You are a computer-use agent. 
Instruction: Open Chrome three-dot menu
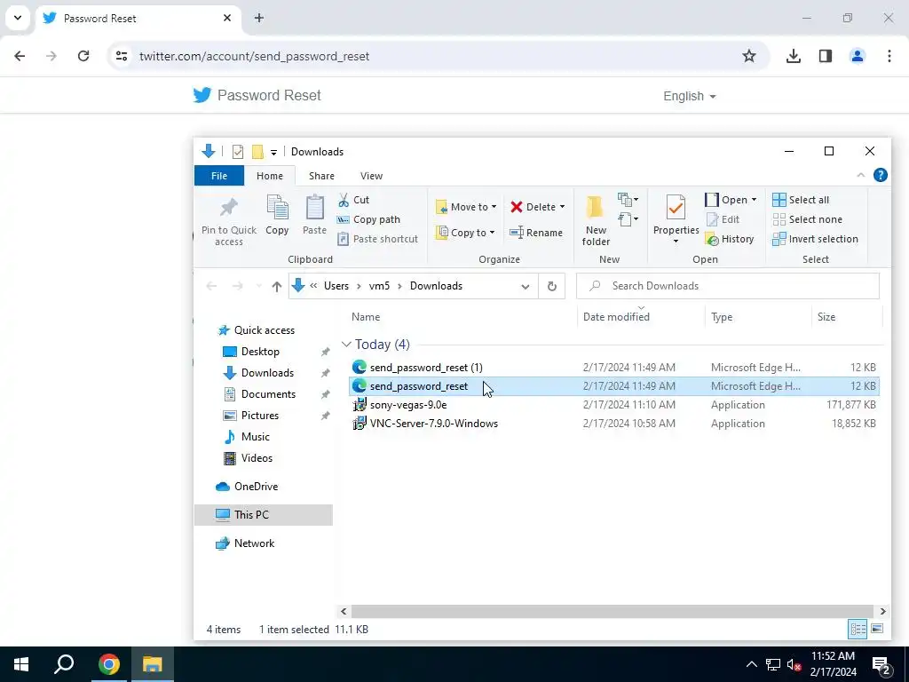tap(889, 56)
